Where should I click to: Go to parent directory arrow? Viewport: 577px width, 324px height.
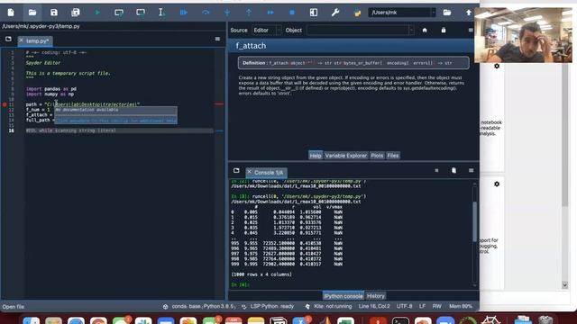[x=469, y=13]
